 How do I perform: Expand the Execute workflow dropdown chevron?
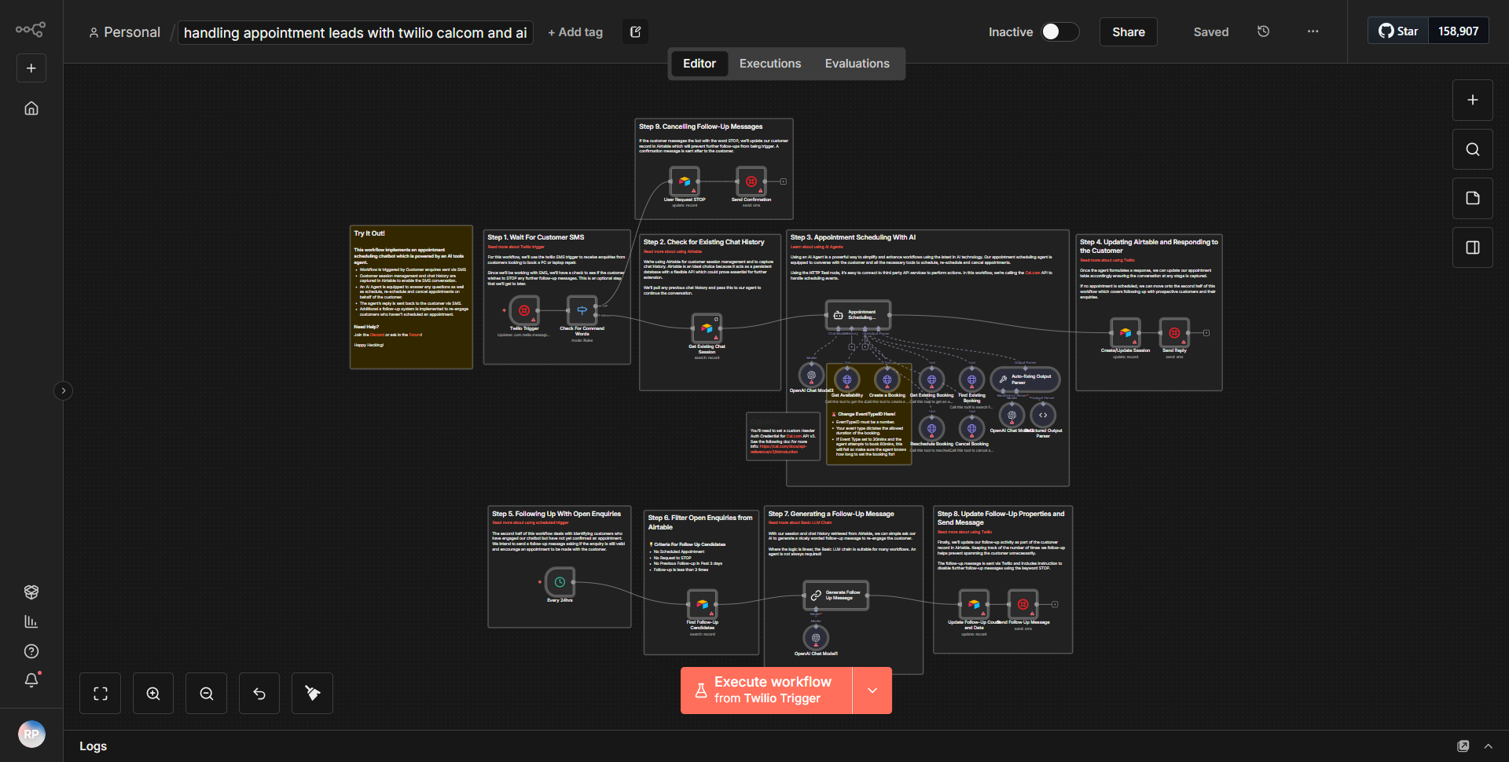(872, 690)
